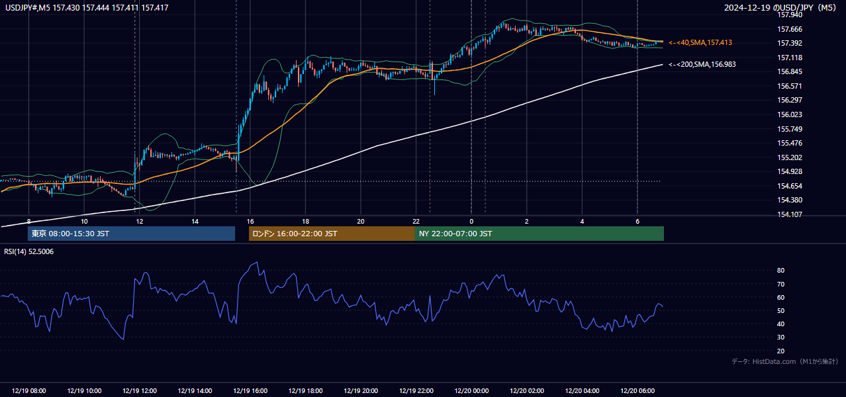
Task: Click the 12/19 16:00 time axis label
Action: [x=250, y=391]
